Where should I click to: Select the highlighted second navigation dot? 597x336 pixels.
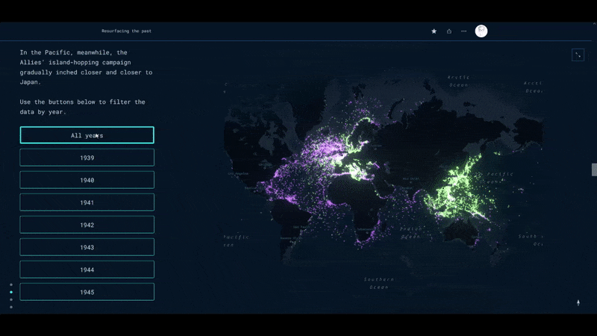click(x=11, y=292)
